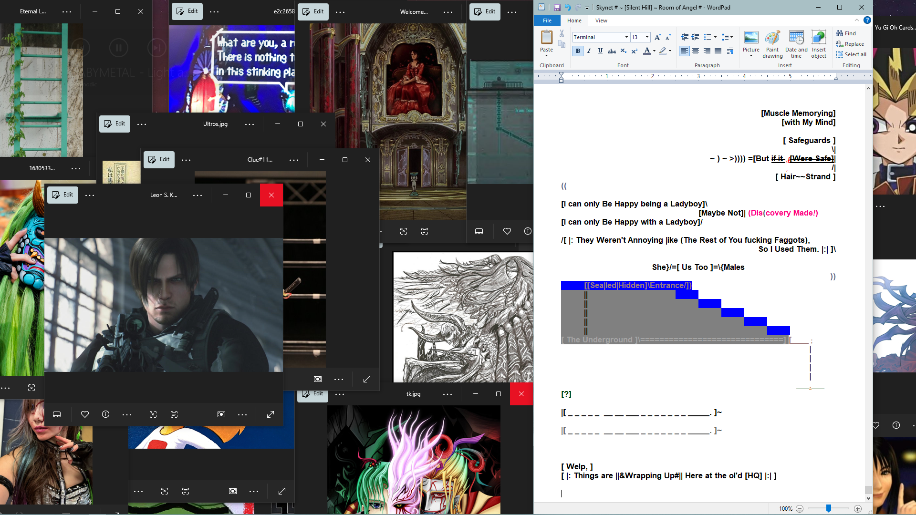Click Edit button in Ultros.jpg window

pos(114,124)
